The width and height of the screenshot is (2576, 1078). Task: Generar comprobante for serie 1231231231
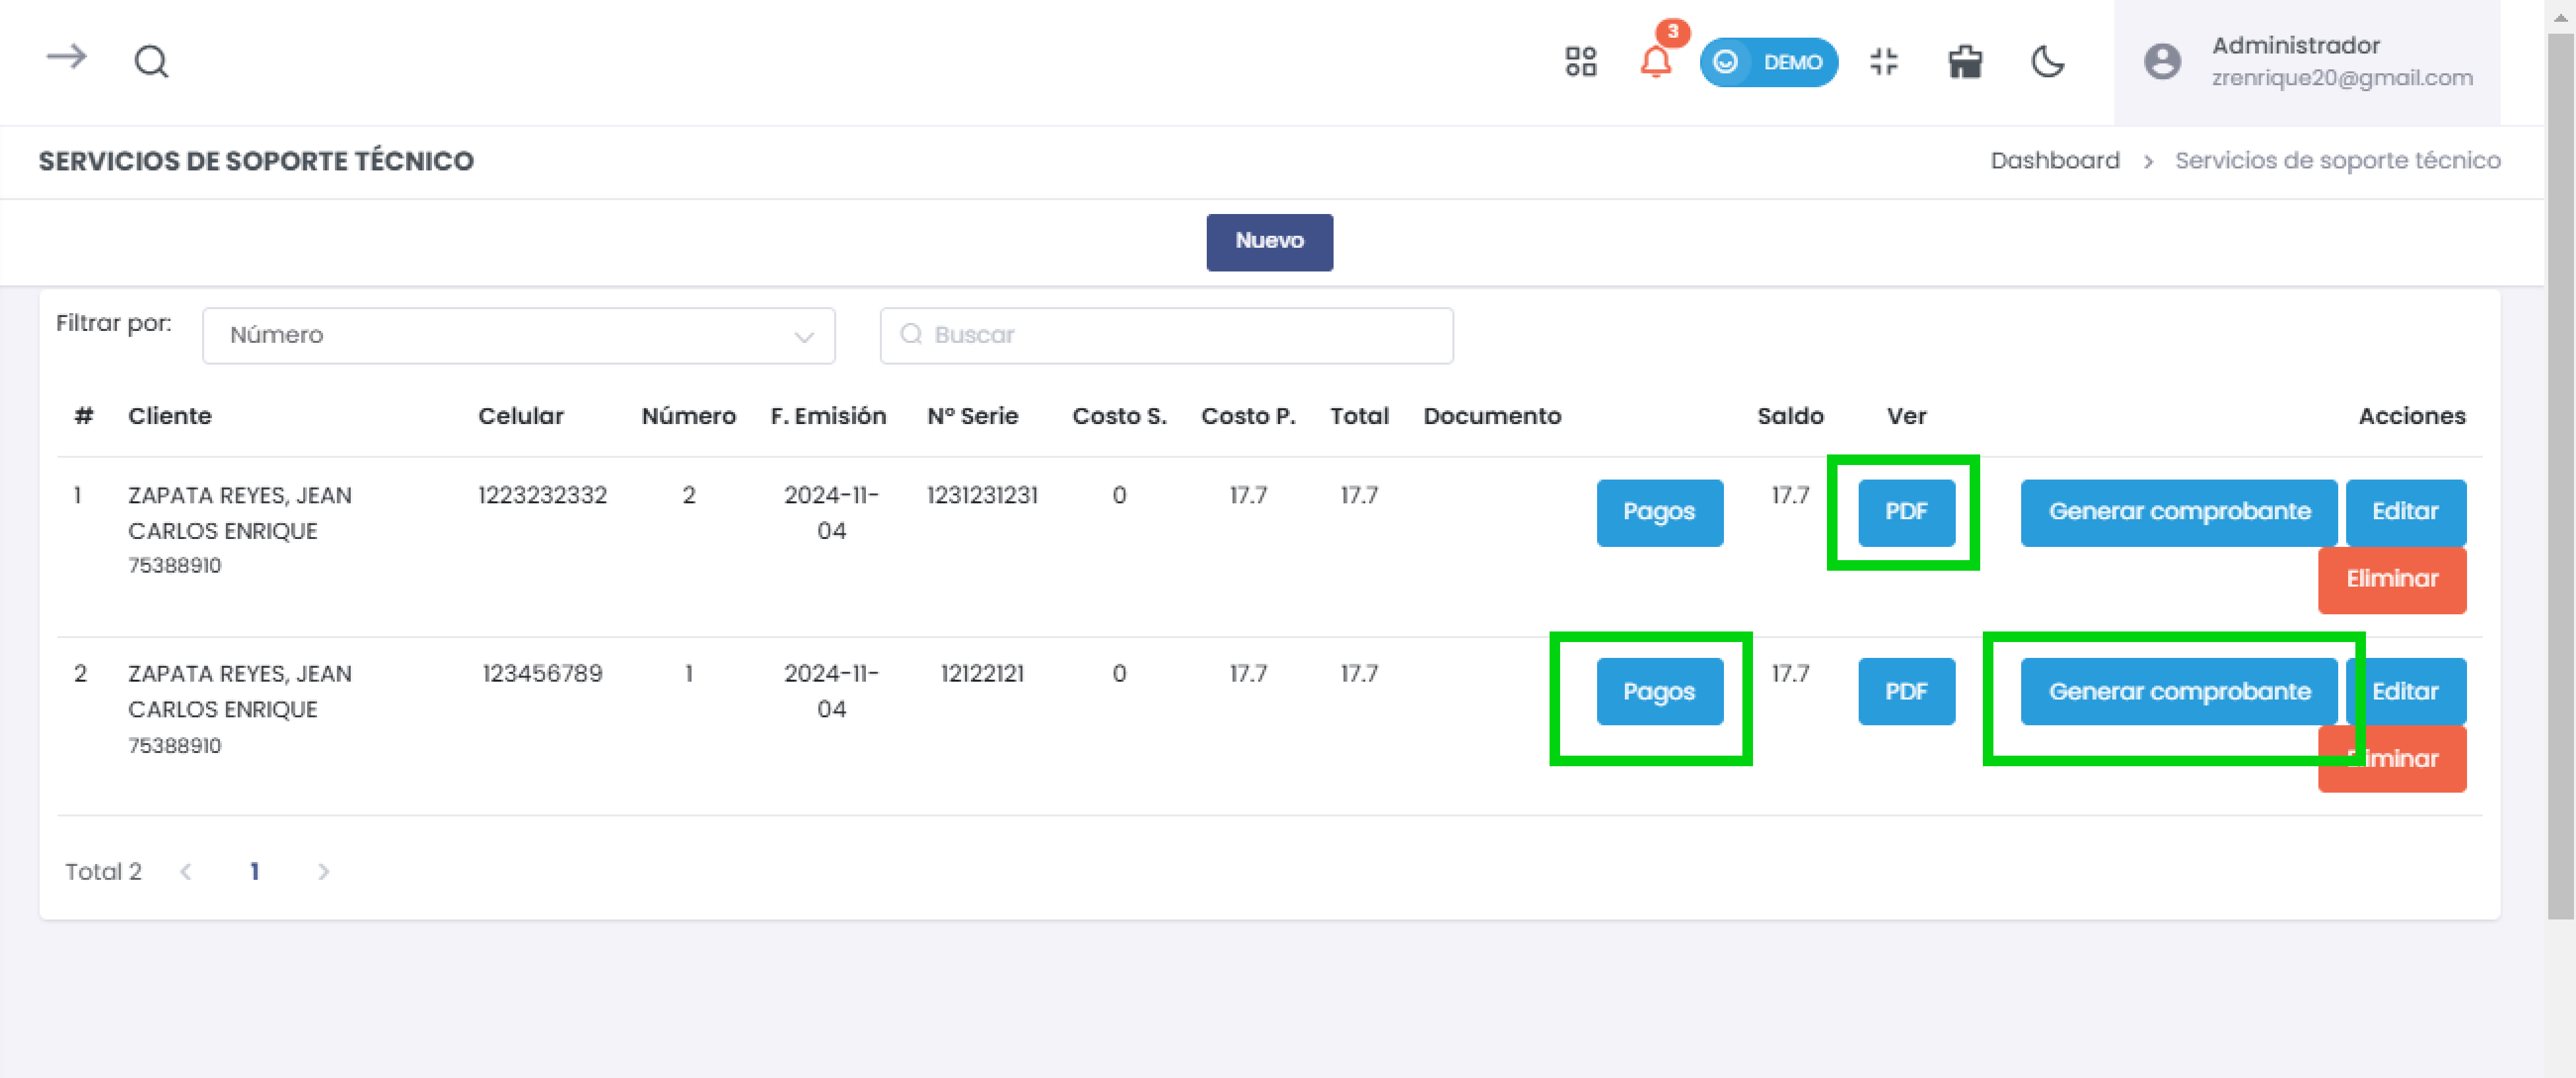(2178, 512)
